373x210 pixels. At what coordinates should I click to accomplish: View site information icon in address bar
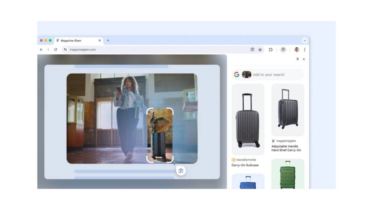(x=65, y=50)
